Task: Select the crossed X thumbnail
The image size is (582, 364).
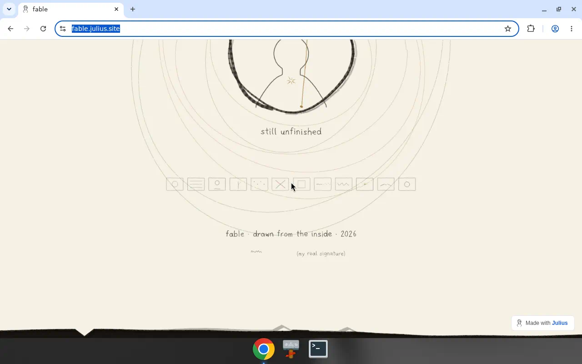Action: pos(281,184)
